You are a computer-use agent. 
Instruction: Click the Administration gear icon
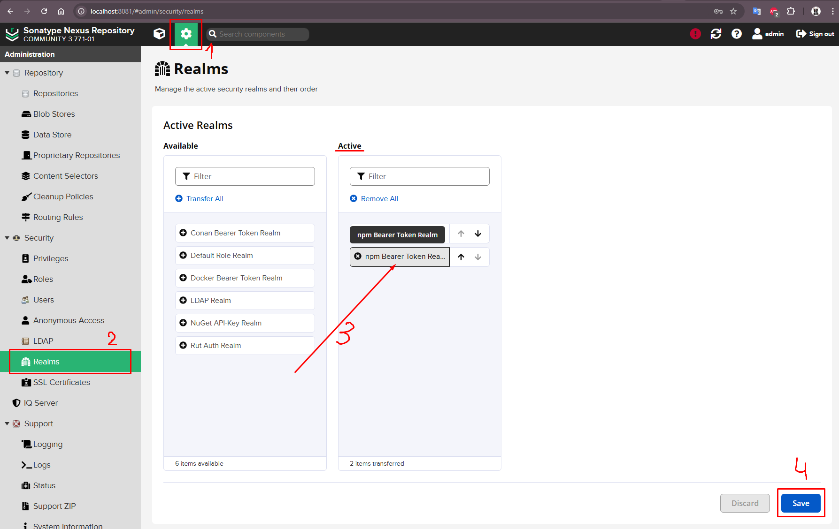coord(186,34)
